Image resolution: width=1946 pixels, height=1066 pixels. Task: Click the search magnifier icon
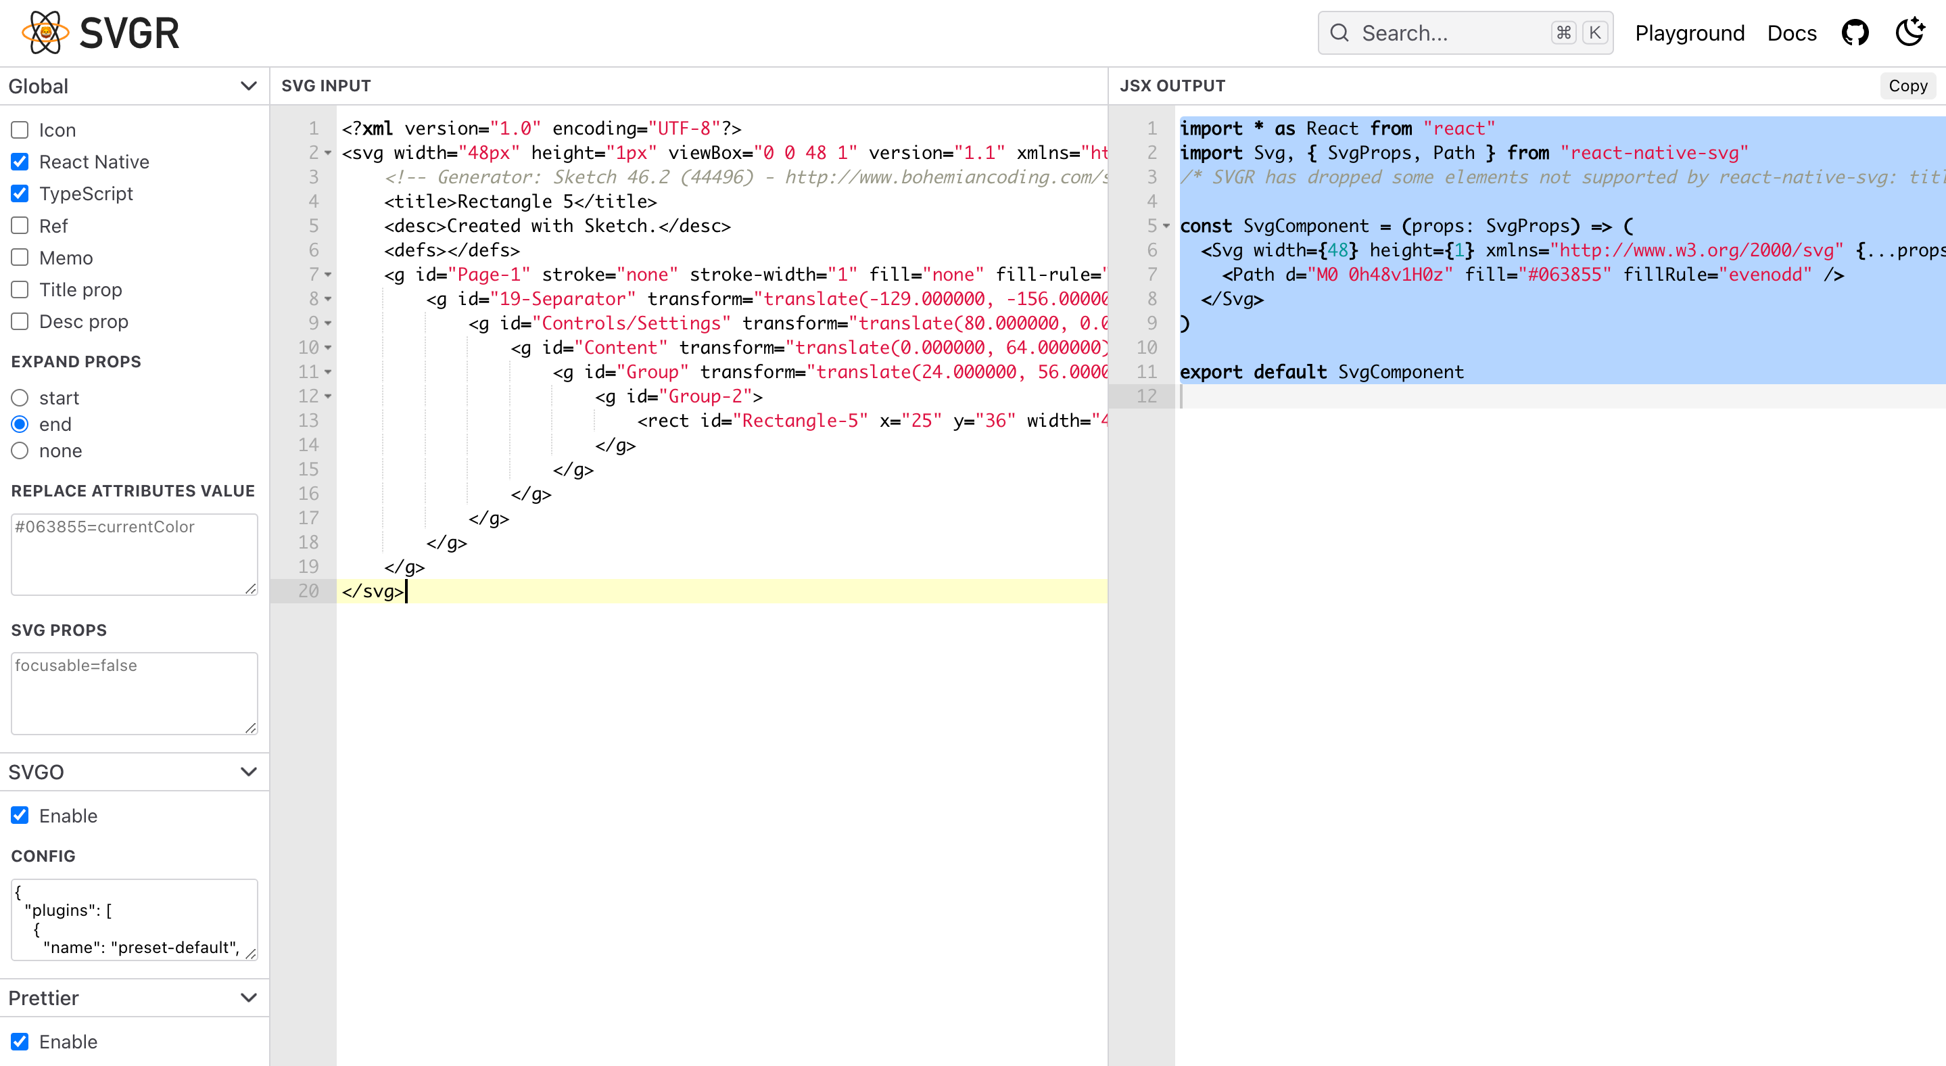coord(1339,32)
